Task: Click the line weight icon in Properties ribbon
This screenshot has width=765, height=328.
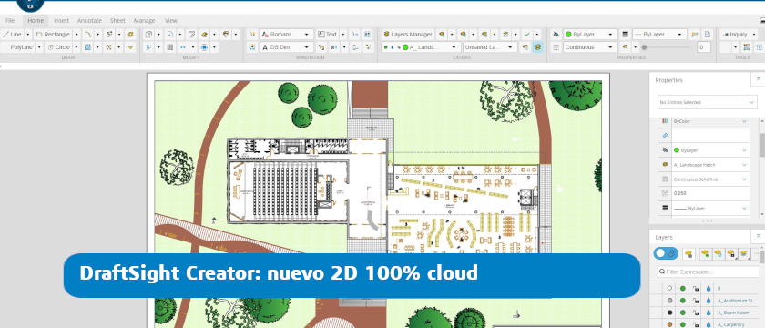Action: point(625,35)
